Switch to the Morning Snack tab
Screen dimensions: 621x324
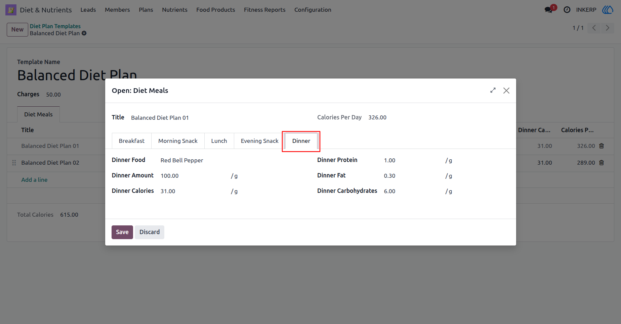coord(178,141)
